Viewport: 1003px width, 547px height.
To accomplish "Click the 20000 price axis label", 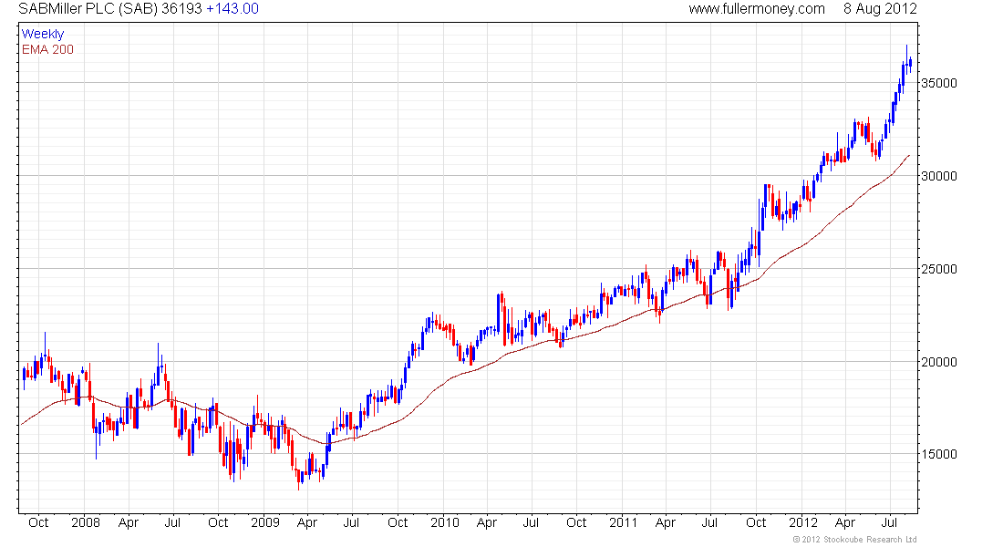I will tap(938, 362).
